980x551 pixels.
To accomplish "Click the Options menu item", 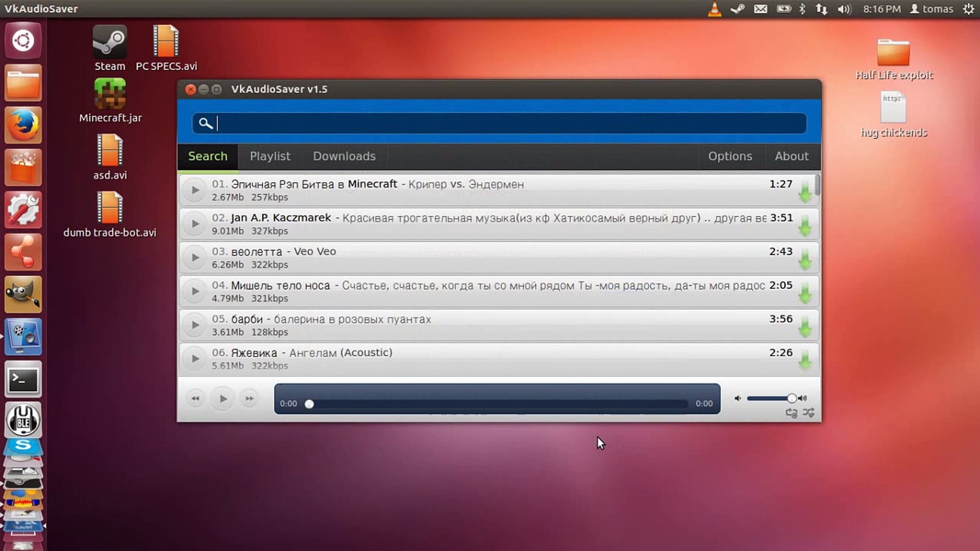I will [x=730, y=156].
